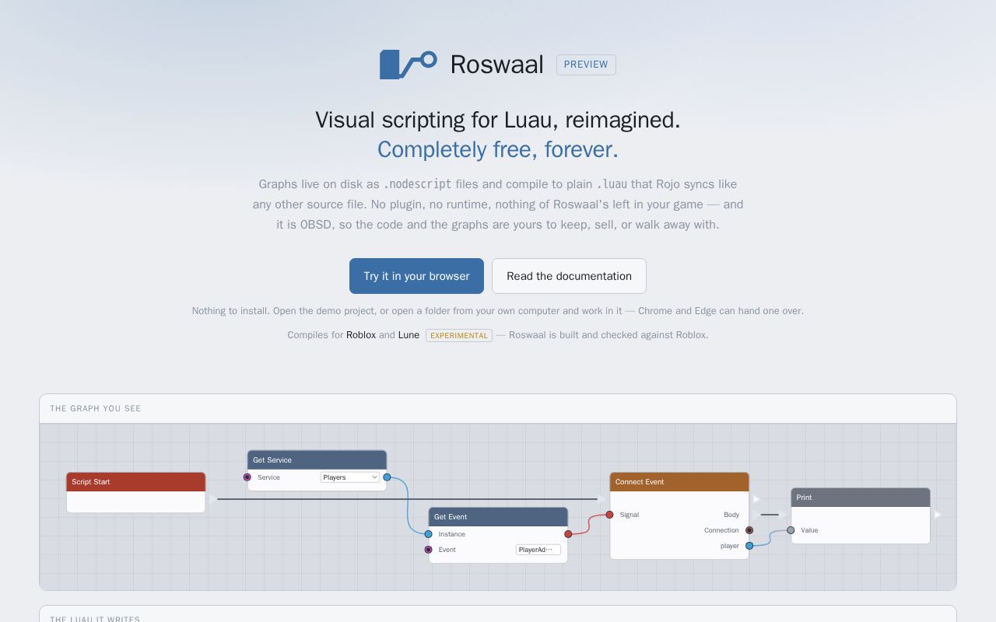Select the Get Event node header
The image size is (996, 622).
coord(498,517)
